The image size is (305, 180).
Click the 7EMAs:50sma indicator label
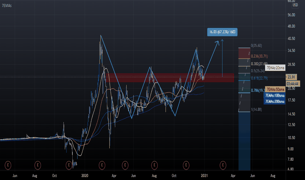coord(275,89)
